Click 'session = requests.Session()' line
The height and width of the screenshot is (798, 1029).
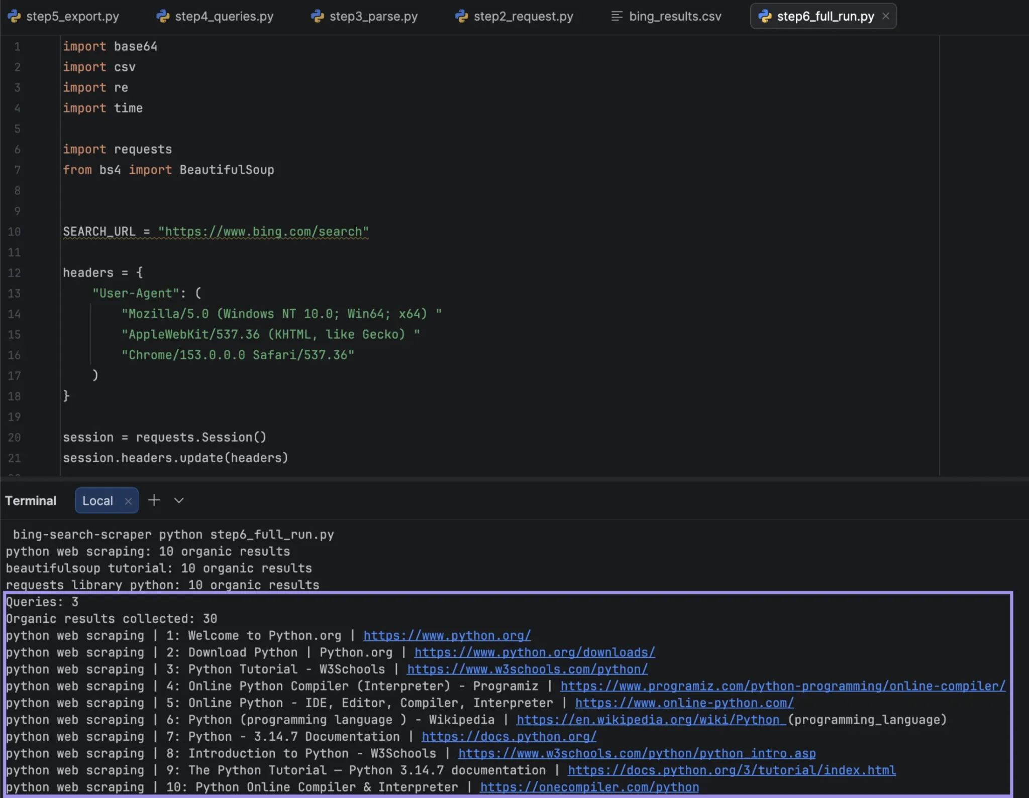pyautogui.click(x=164, y=437)
